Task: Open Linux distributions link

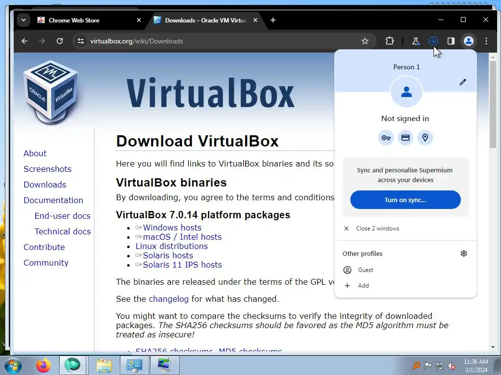Action: pos(172,246)
